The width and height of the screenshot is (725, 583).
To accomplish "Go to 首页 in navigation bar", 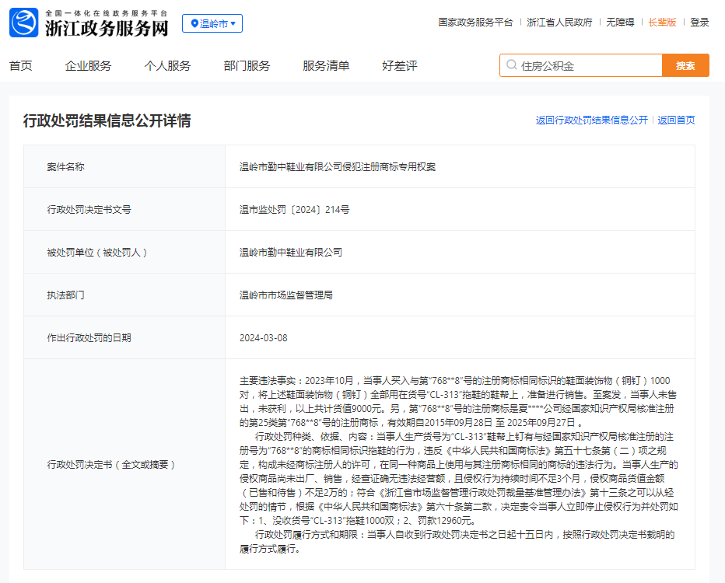I will pyautogui.click(x=21, y=66).
